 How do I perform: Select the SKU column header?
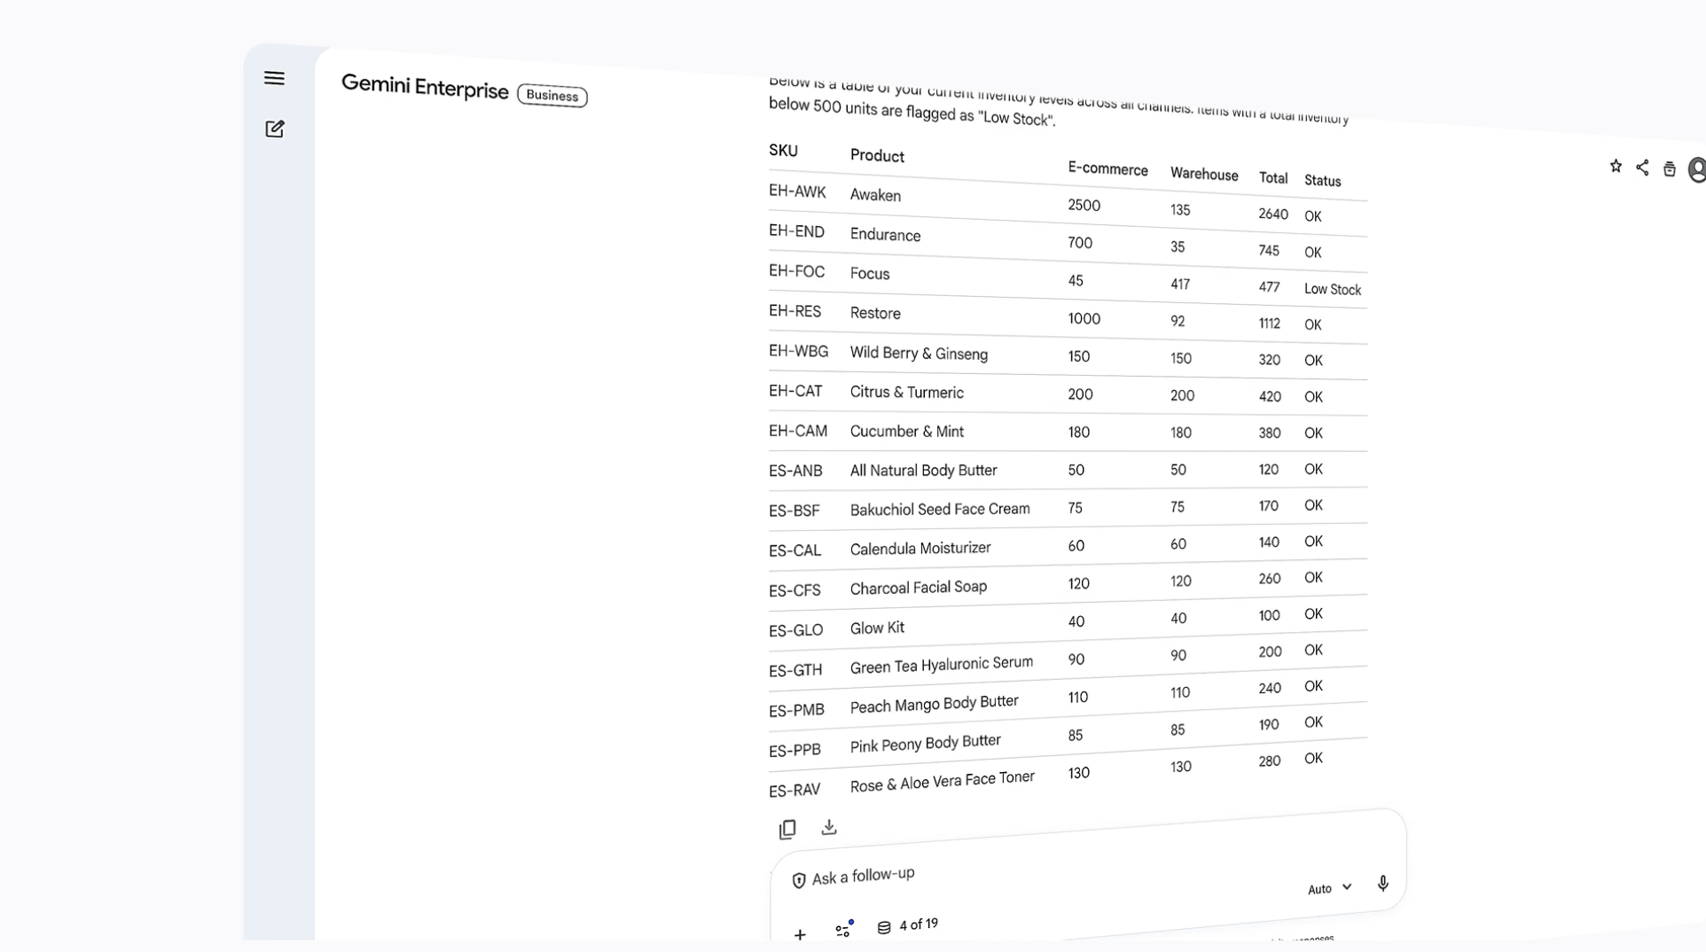tap(783, 151)
